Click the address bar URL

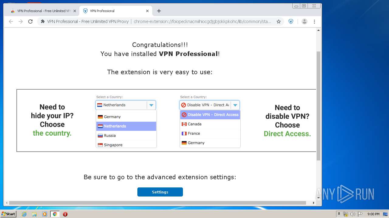[202, 21]
